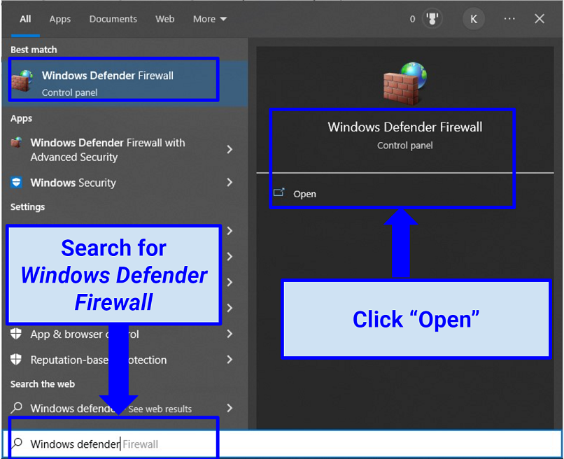The height and width of the screenshot is (459, 564).
Task: Click the rewards trophy icon
Action: coord(432,19)
